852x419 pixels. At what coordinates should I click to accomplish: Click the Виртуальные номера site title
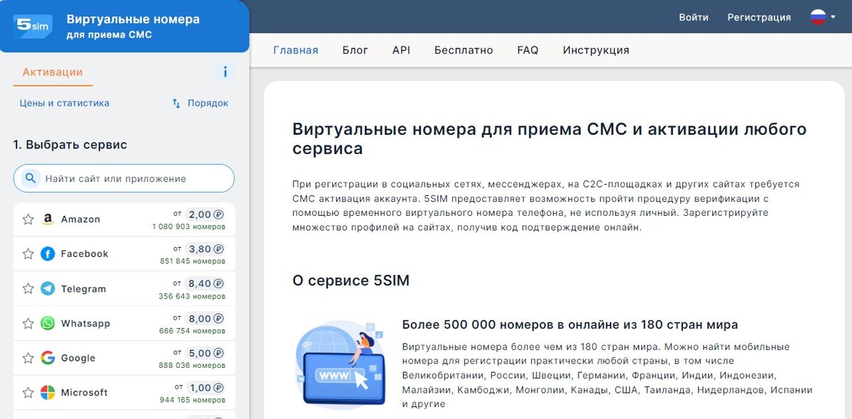pyautogui.click(x=133, y=19)
